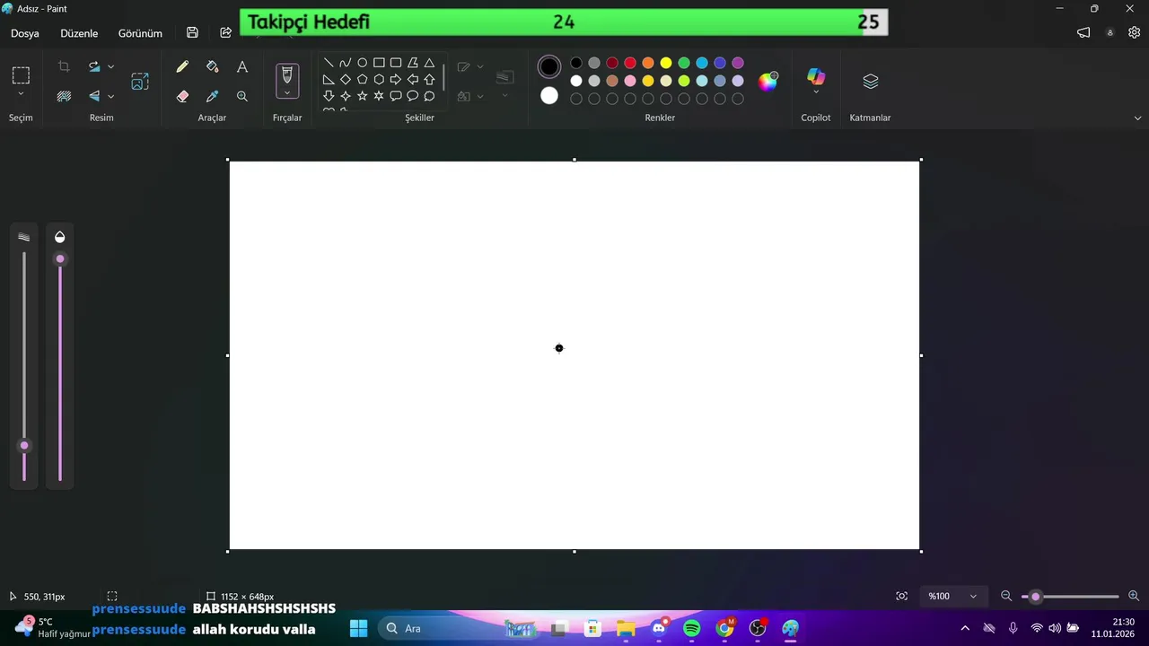Click the Crop image icon

click(64, 66)
